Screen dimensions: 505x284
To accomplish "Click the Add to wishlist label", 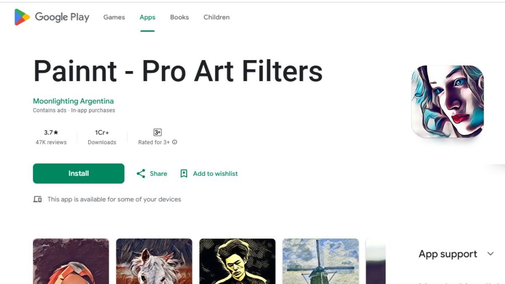I will click(215, 173).
